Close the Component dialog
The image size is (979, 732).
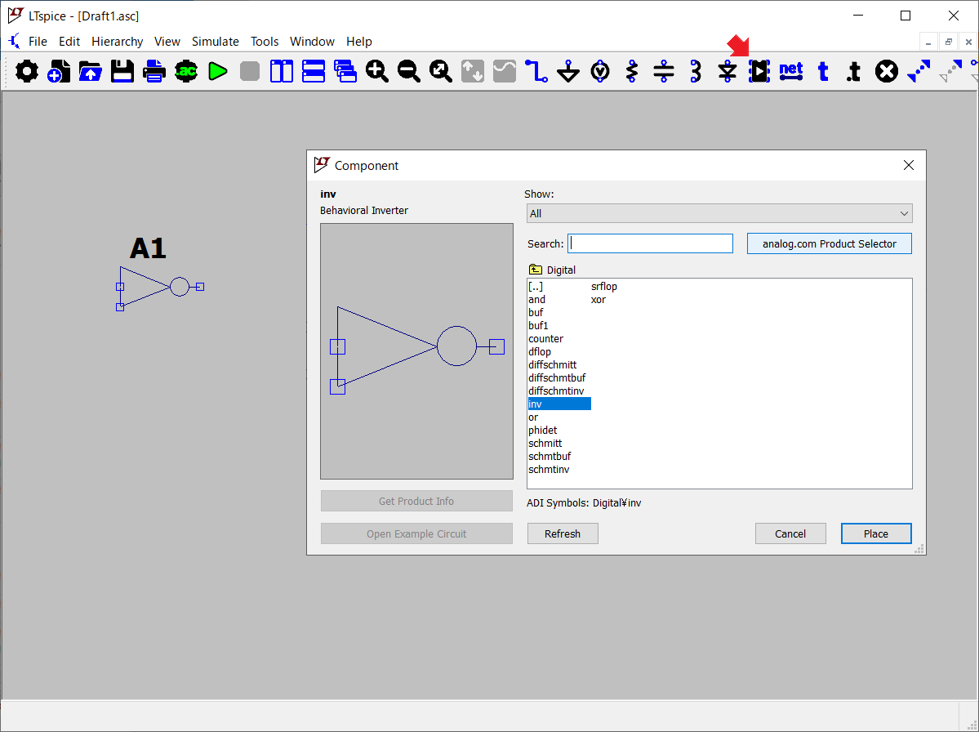[909, 165]
